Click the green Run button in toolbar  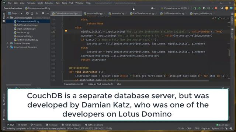click(195, 8)
